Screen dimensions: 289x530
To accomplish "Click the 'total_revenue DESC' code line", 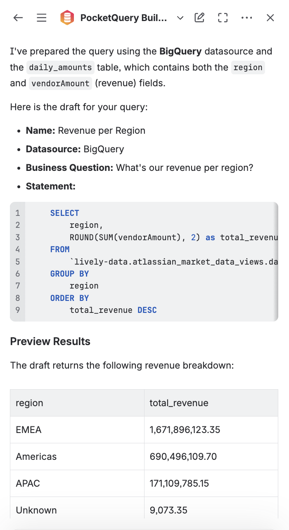I will [x=113, y=310].
